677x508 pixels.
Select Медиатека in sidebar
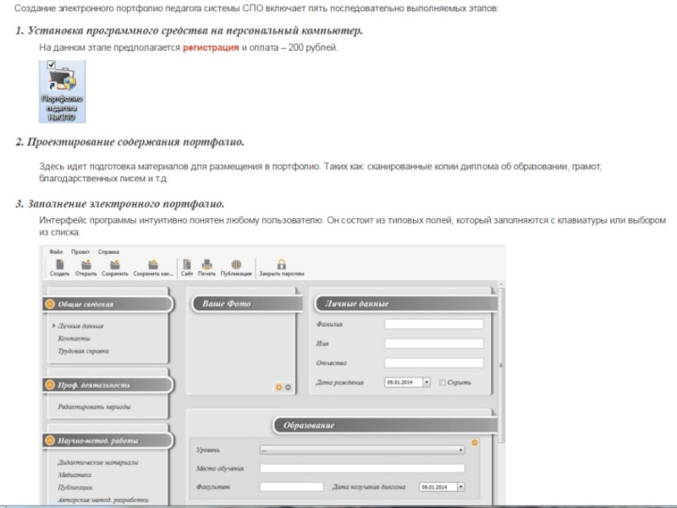(74, 475)
